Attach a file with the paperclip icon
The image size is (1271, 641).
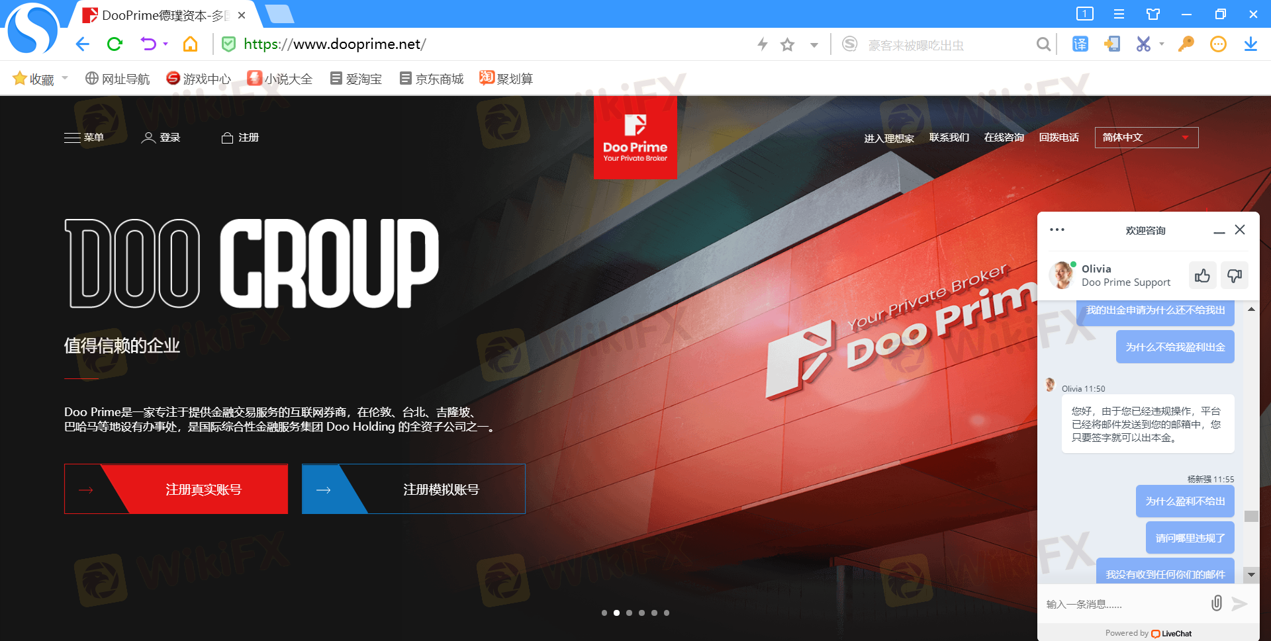(1217, 603)
